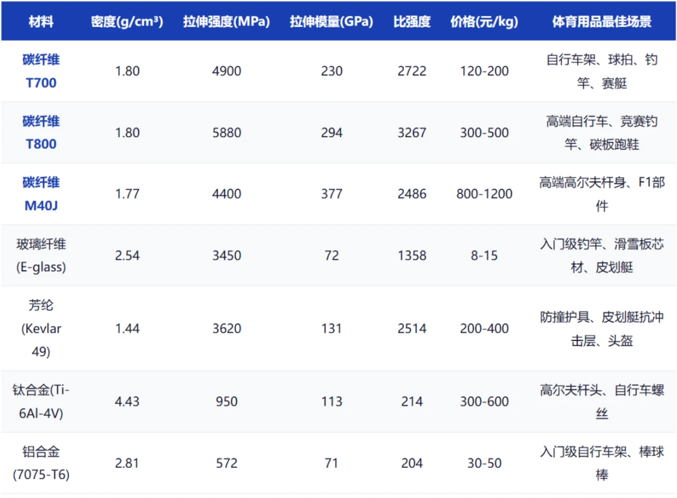Select specific strength value 3267
This screenshot has height=498, width=677.
point(412,132)
